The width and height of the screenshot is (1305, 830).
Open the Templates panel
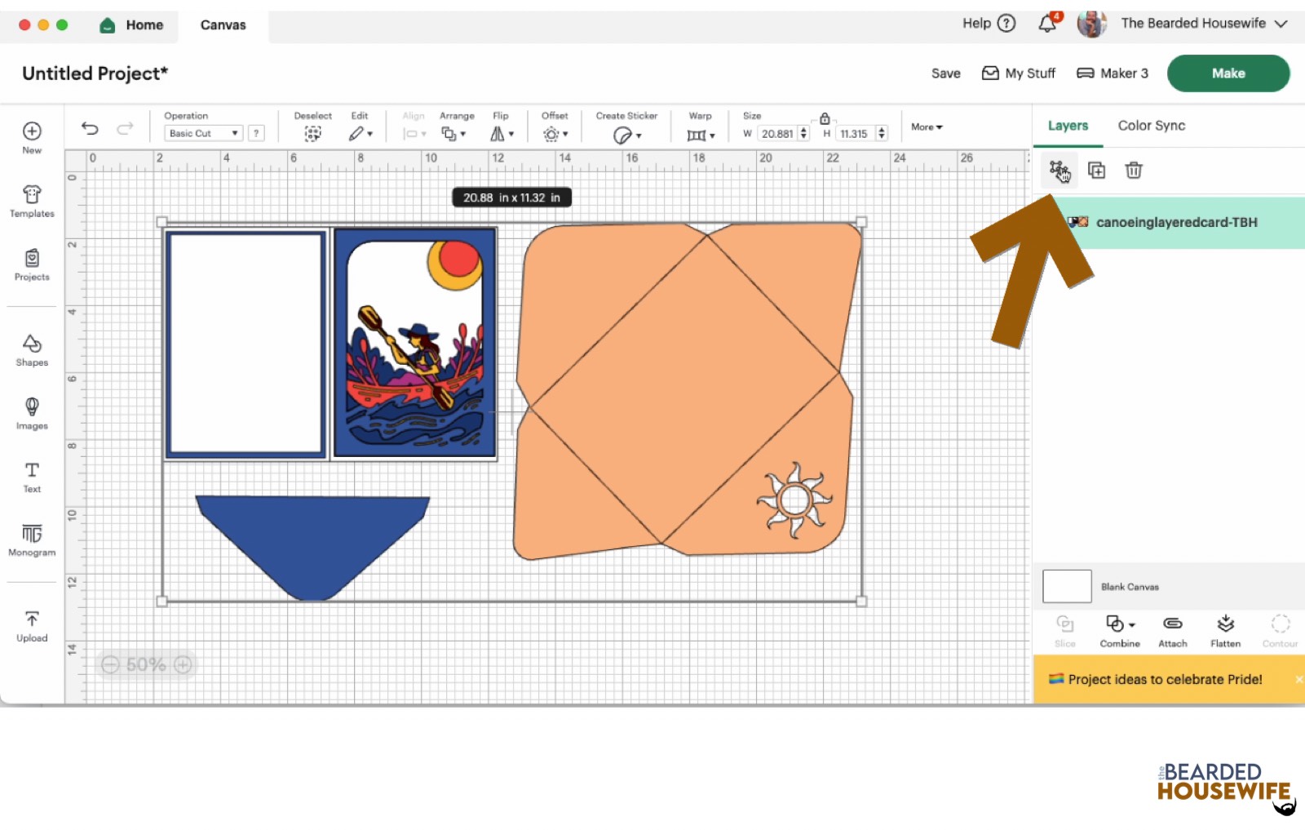pyautogui.click(x=32, y=201)
